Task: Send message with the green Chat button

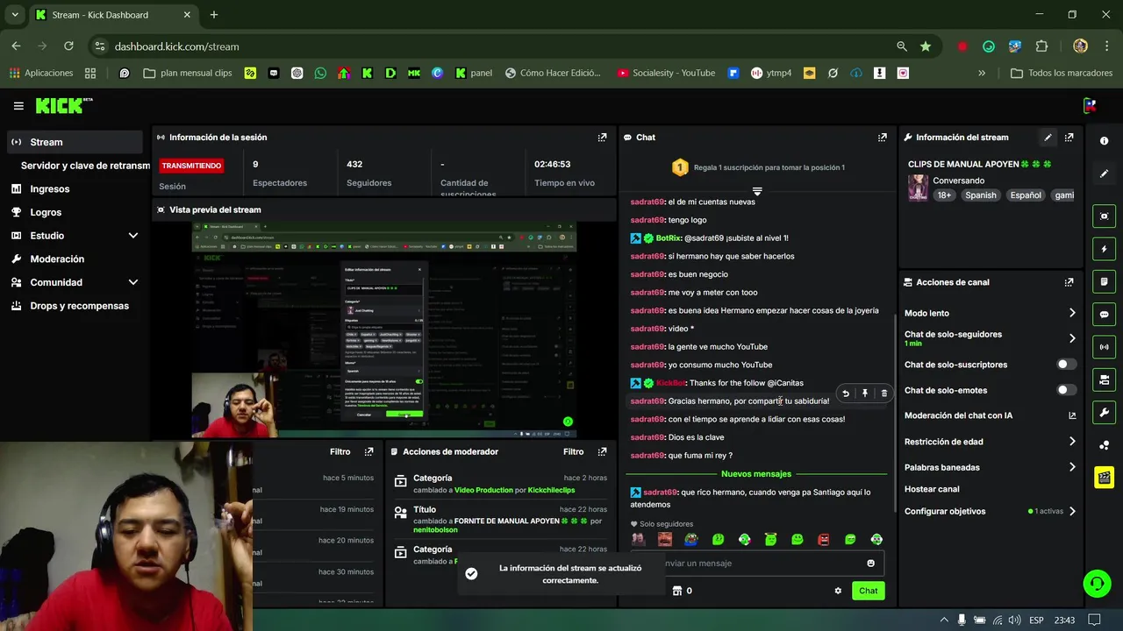Action: (868, 591)
